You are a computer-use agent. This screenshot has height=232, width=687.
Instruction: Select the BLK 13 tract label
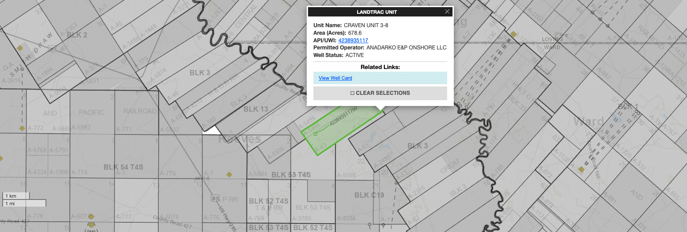click(x=255, y=109)
